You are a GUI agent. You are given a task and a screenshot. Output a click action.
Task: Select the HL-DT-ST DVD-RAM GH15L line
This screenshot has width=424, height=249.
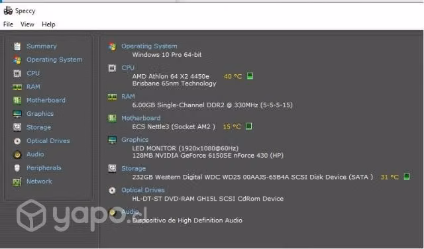pyautogui.click(x=208, y=199)
